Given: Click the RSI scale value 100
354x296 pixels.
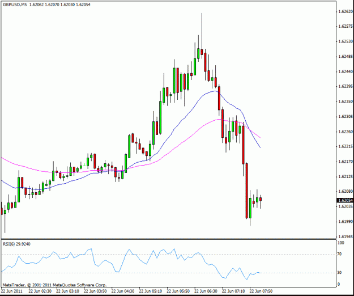Looking at the screenshot, I should [340, 243].
